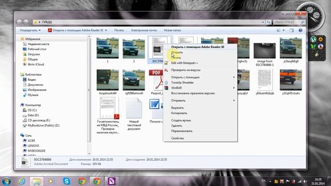
Task: Click the refresh button beside the address bar
Action: tap(268, 22)
